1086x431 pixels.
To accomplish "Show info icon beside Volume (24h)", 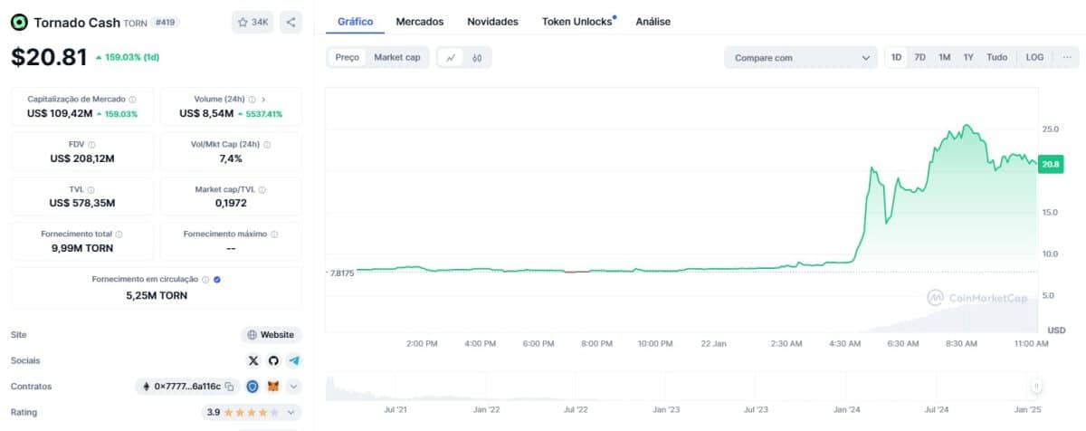I will pos(252,100).
